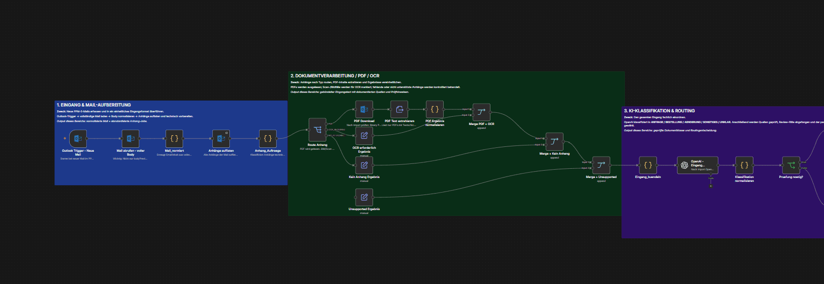Viewport: 824px width, 284px height.
Task: Select the Merge + Unsupported node
Action: [601, 165]
